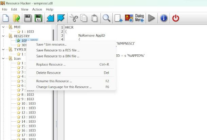Click the star icon beside 8 : 1033
This screenshot has height=140, width=207.
[x=19, y=94]
